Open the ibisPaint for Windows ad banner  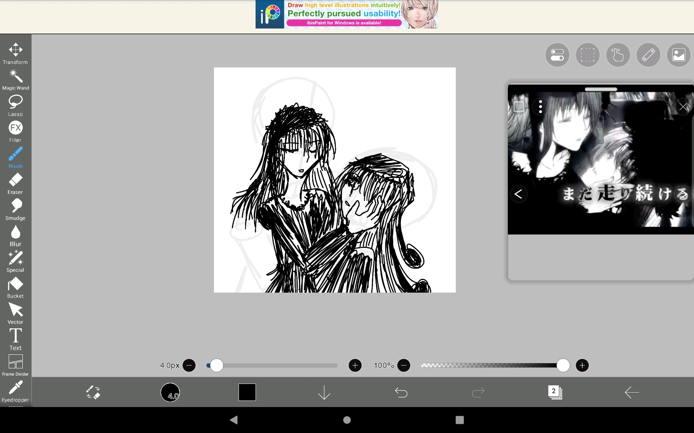coord(347,14)
